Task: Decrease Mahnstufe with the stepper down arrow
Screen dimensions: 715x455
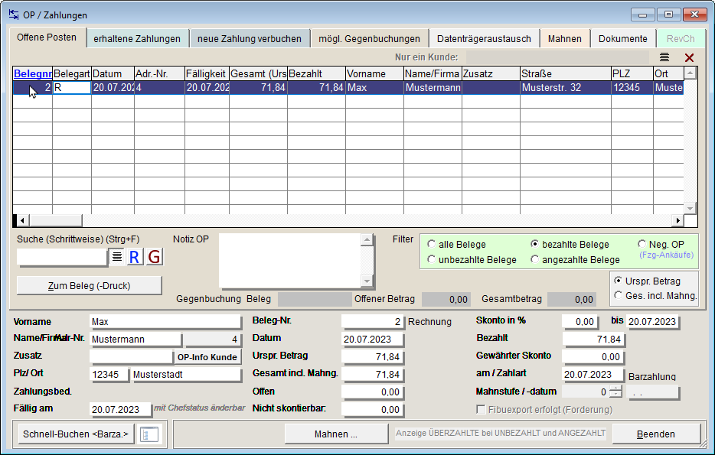Action: (x=615, y=395)
